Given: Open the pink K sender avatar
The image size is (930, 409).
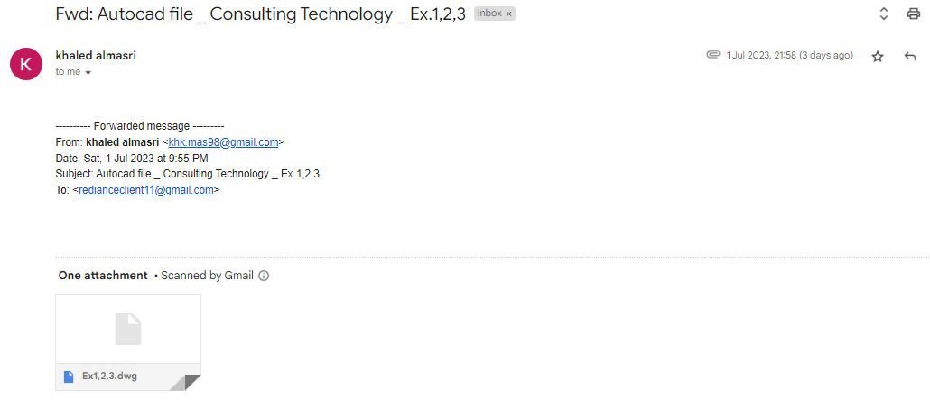Looking at the screenshot, I should 26,64.
